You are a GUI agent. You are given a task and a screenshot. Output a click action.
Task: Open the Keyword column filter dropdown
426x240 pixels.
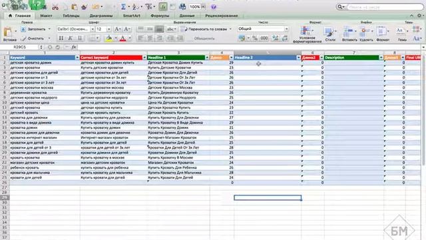77,57
